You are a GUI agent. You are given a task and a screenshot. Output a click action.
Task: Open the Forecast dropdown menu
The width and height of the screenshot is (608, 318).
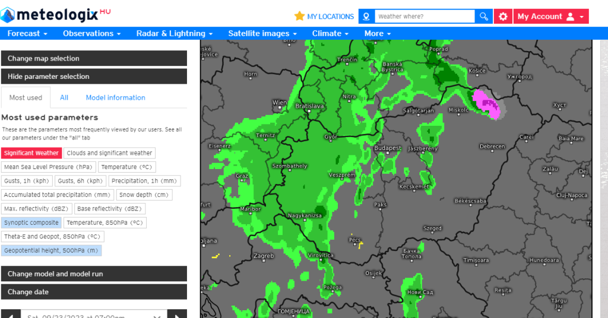click(x=27, y=34)
